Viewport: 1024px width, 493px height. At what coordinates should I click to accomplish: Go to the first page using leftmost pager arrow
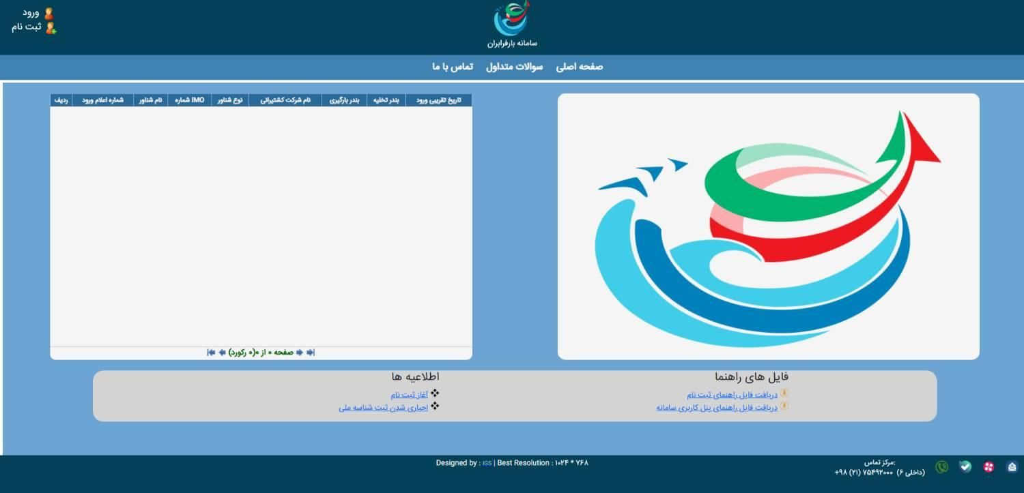[x=211, y=353]
